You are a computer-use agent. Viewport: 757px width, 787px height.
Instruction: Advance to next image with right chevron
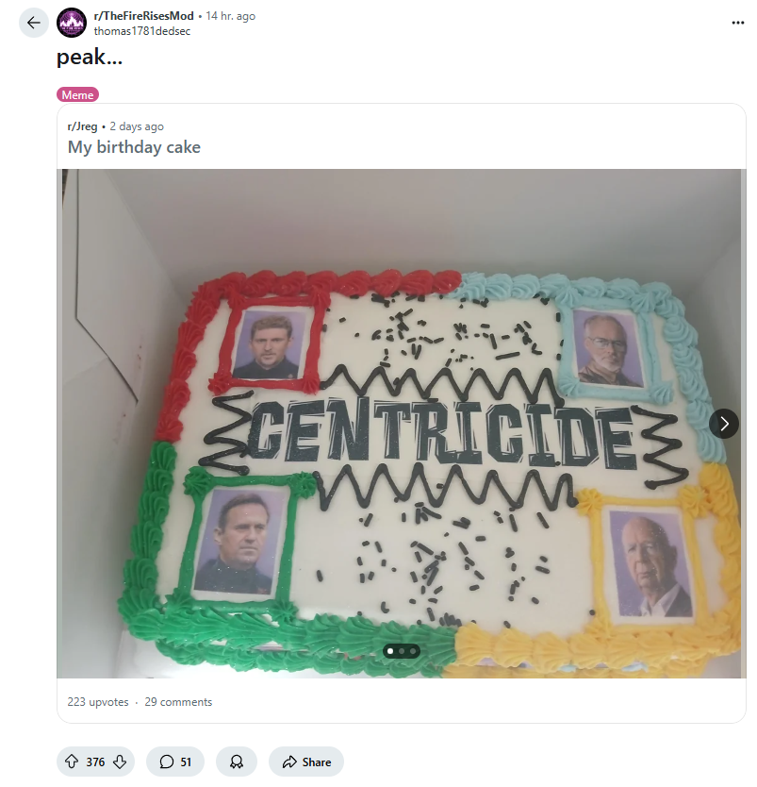coord(723,424)
